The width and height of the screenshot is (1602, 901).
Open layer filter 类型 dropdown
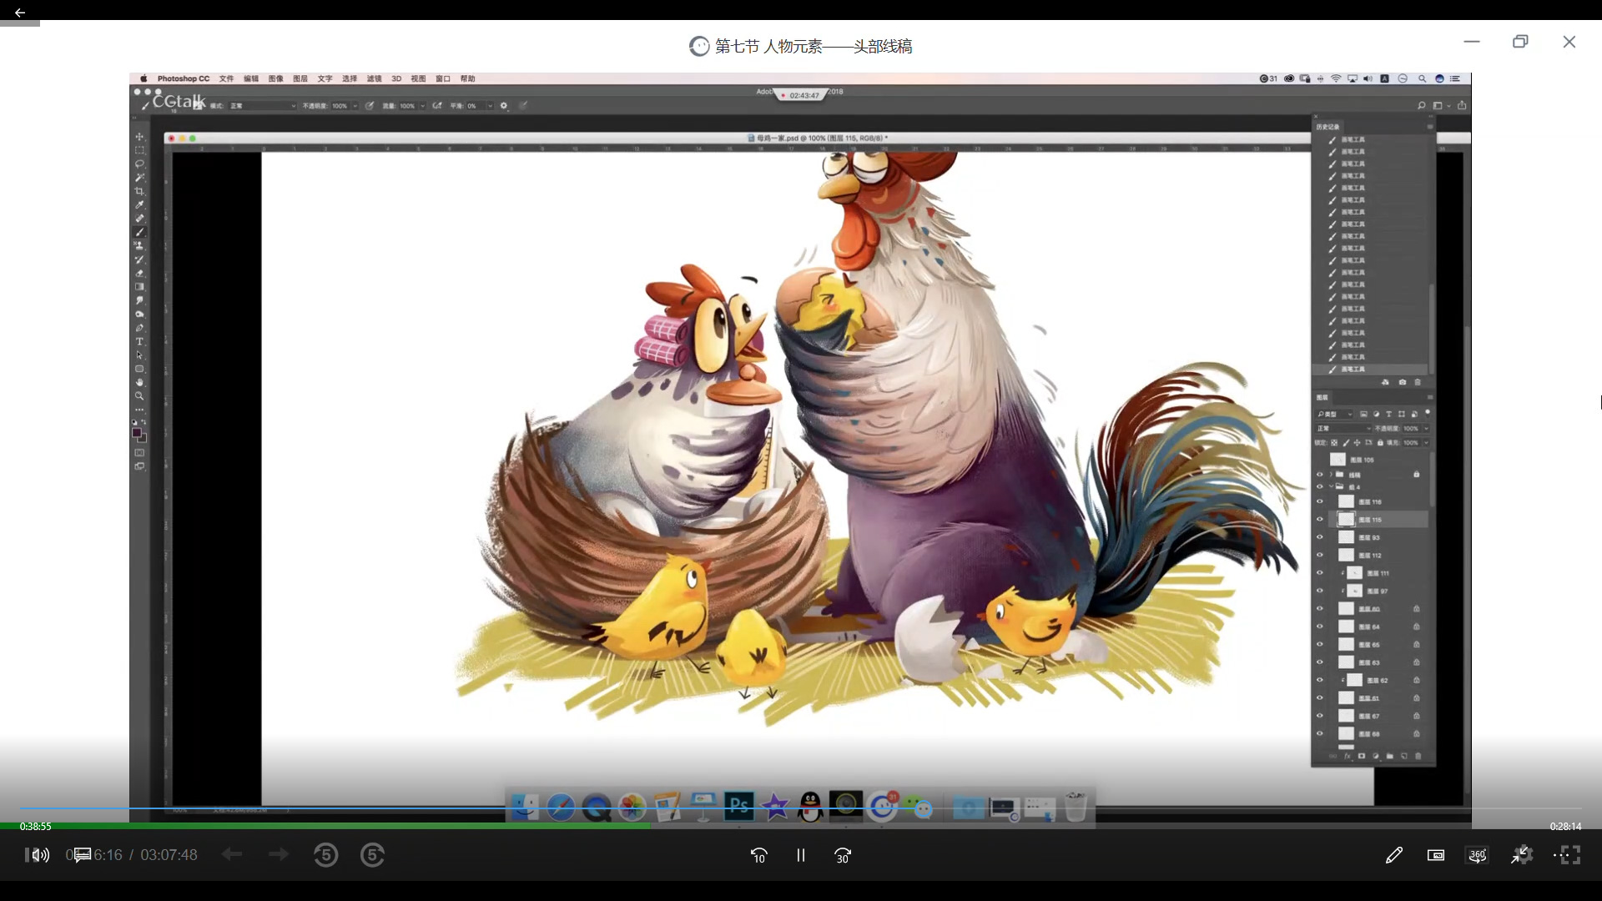click(1335, 414)
